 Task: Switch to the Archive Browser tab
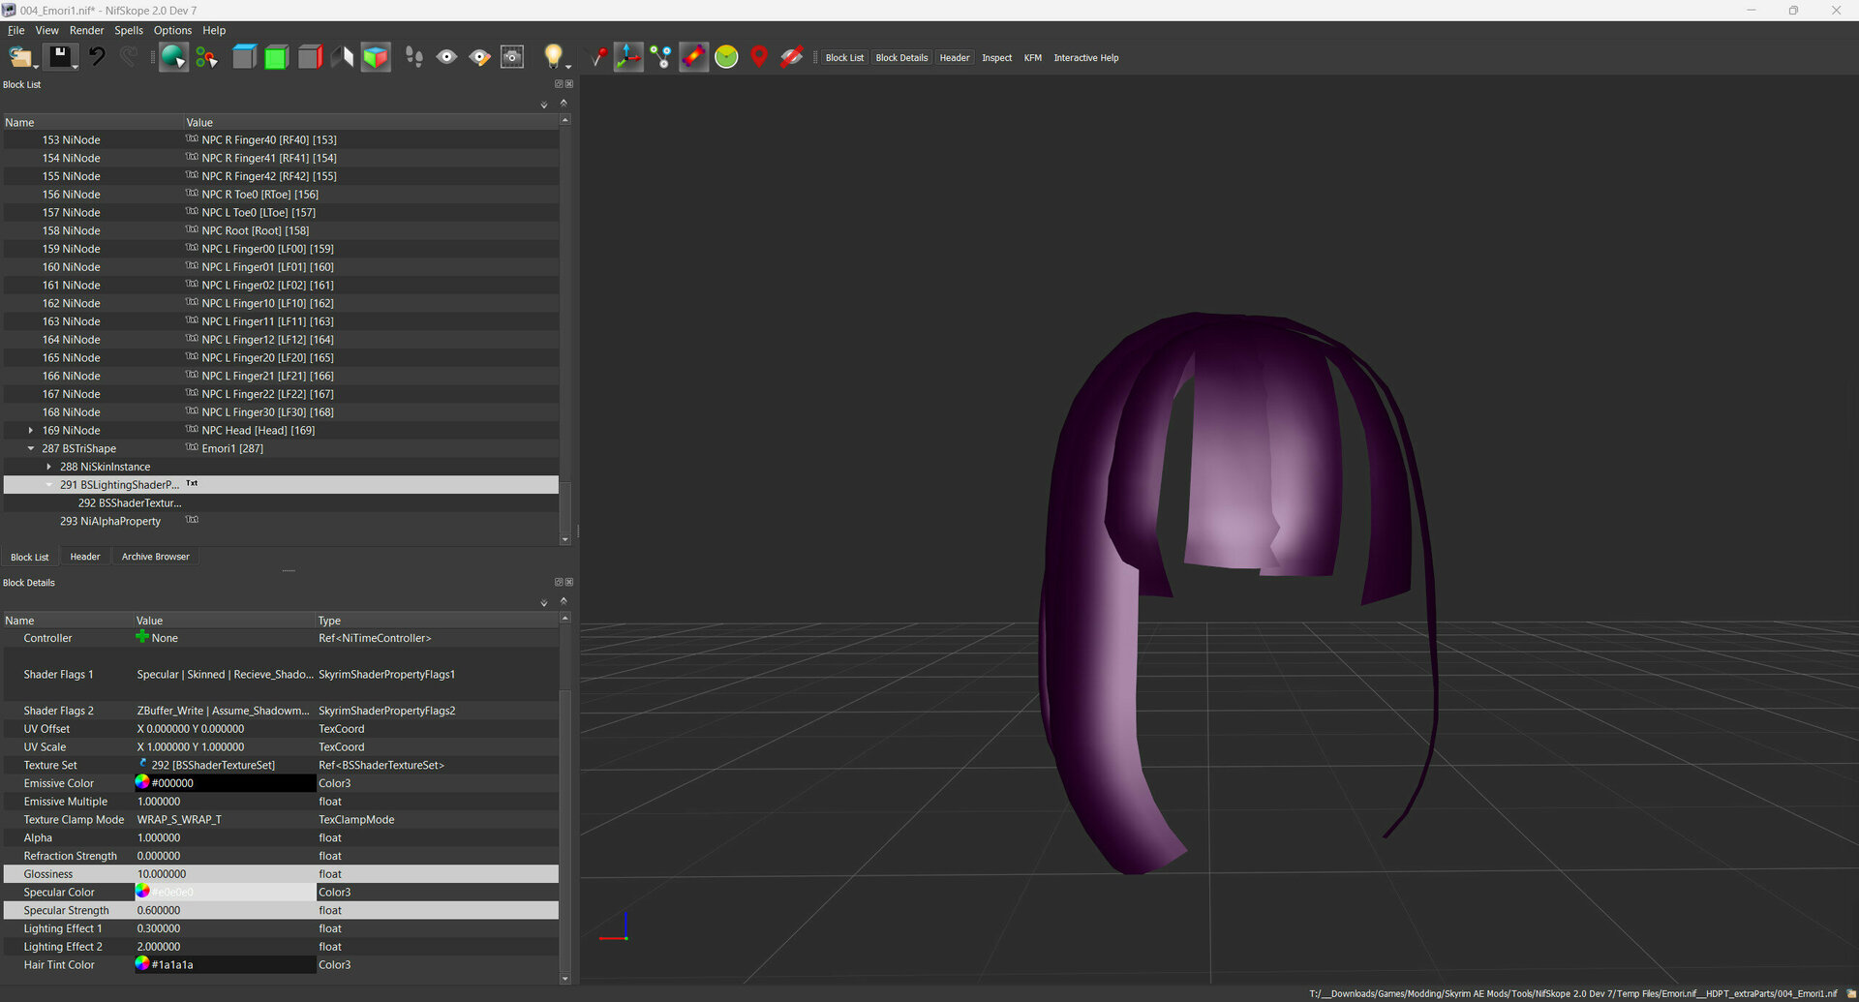(155, 557)
